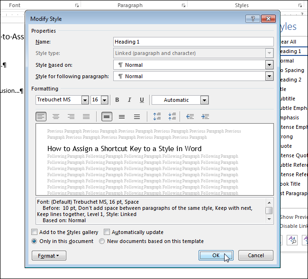Center align paragraph text

pos(56,117)
